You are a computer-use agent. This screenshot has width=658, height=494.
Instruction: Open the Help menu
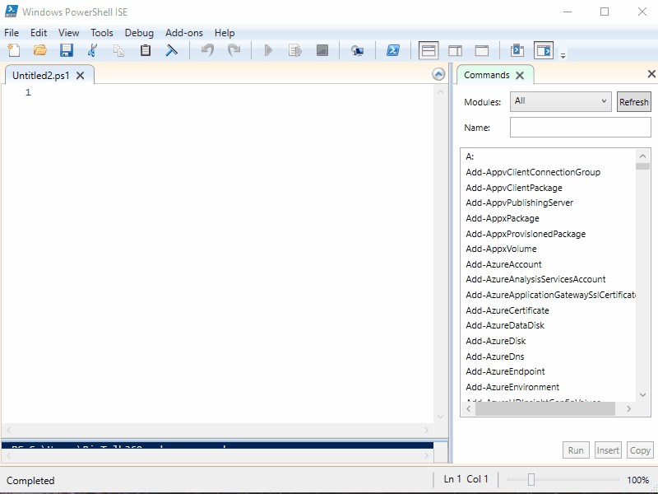[225, 33]
